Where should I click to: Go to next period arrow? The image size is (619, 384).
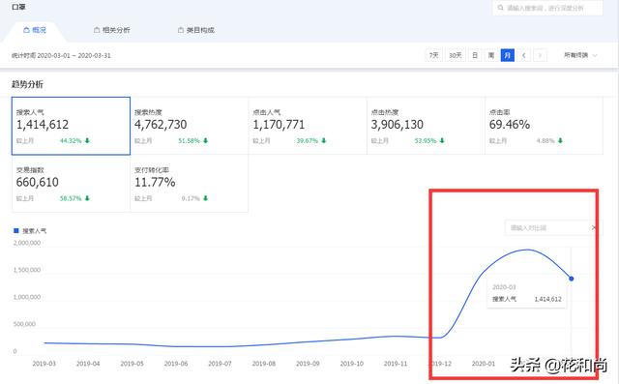click(x=540, y=55)
